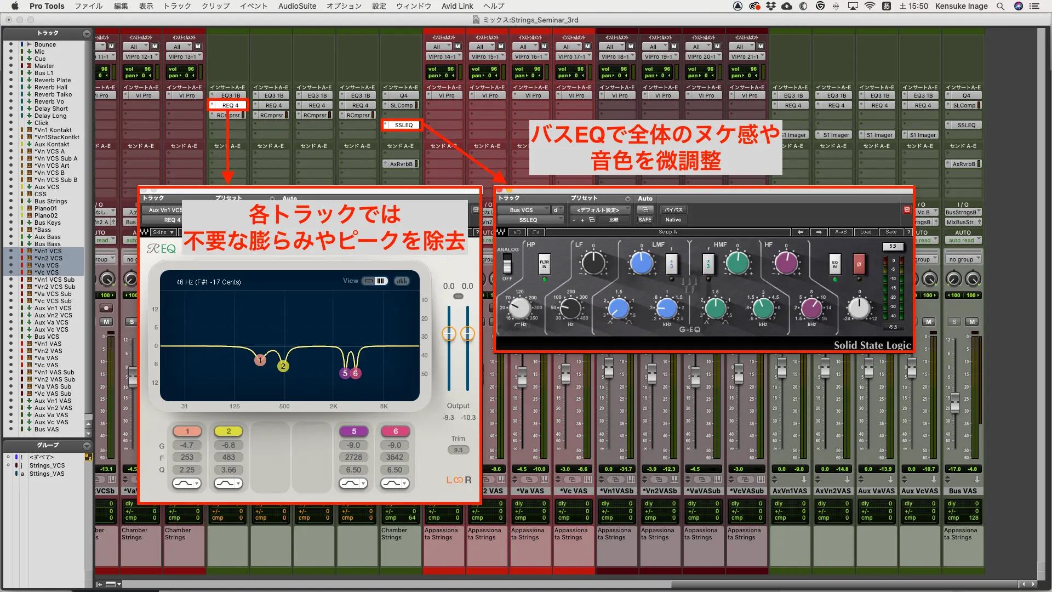This screenshot has width=1052, height=592.
Task: Click the Wi-Fi icon in menu bar
Action: click(870, 6)
